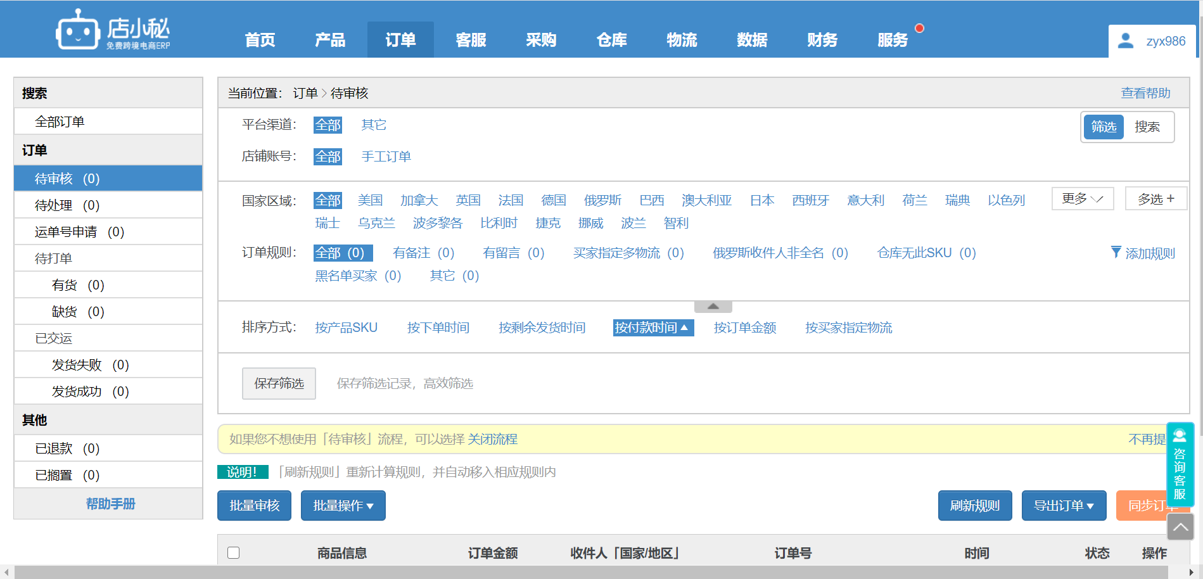Switch to the 采购 tab
The width and height of the screenshot is (1203, 579).
point(542,40)
